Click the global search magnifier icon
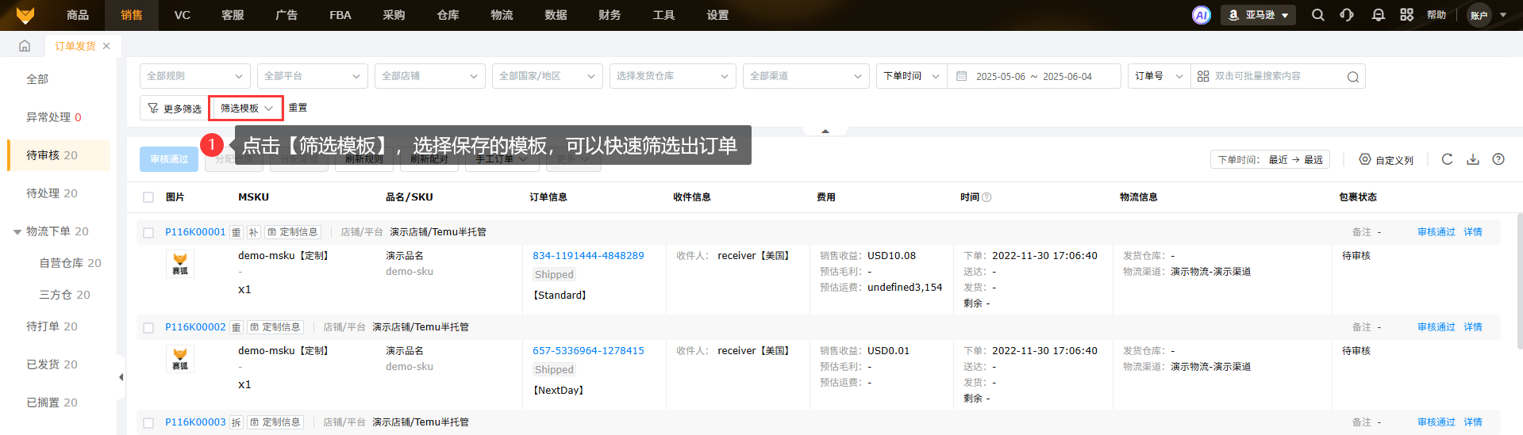The image size is (1523, 435). (x=1317, y=15)
